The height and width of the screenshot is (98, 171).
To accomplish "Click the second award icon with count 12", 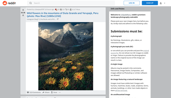I will (61, 10).
